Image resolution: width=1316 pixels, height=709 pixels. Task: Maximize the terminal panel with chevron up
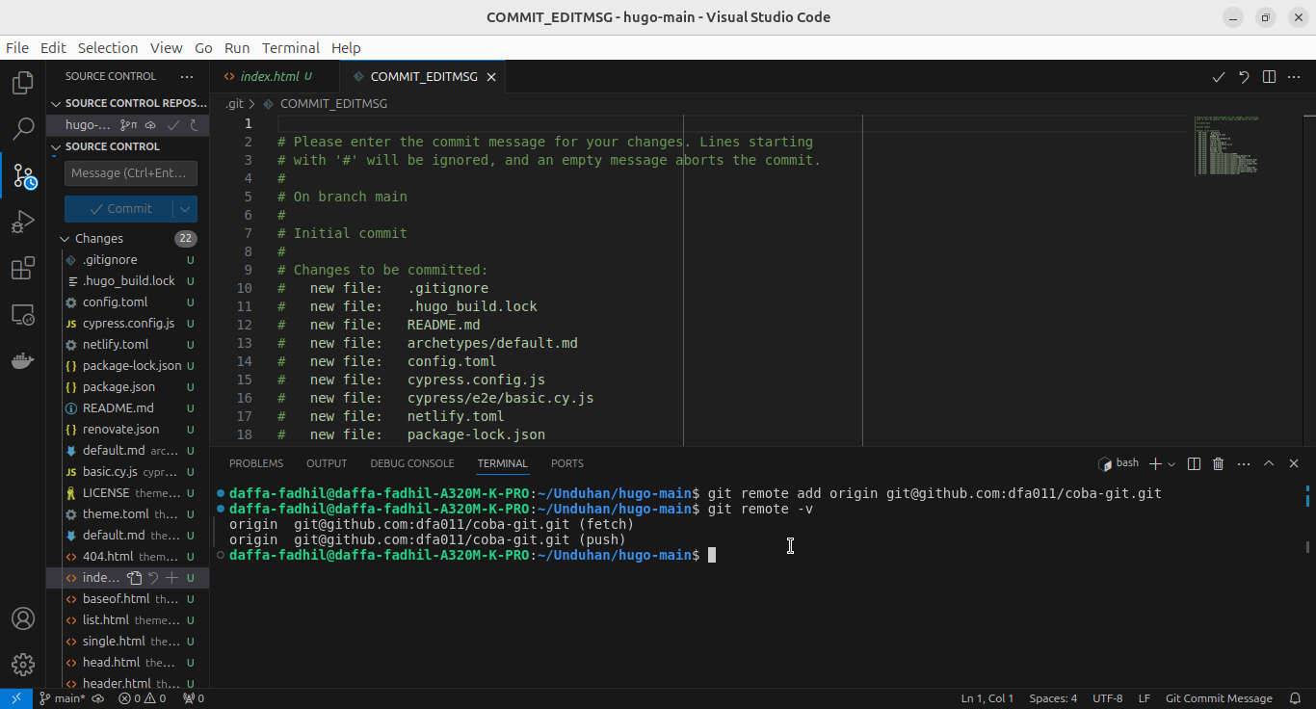[x=1269, y=463]
